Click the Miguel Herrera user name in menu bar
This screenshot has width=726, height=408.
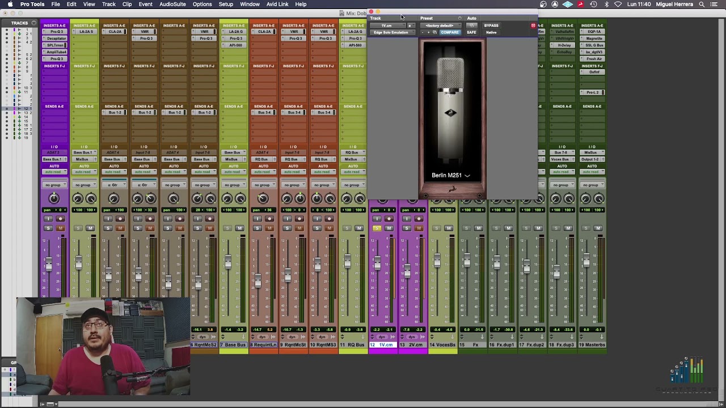coord(674,4)
